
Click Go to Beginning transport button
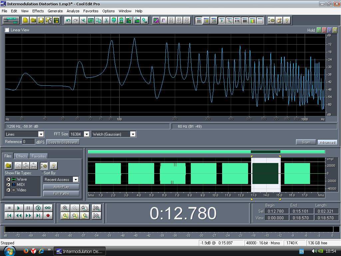9,216
